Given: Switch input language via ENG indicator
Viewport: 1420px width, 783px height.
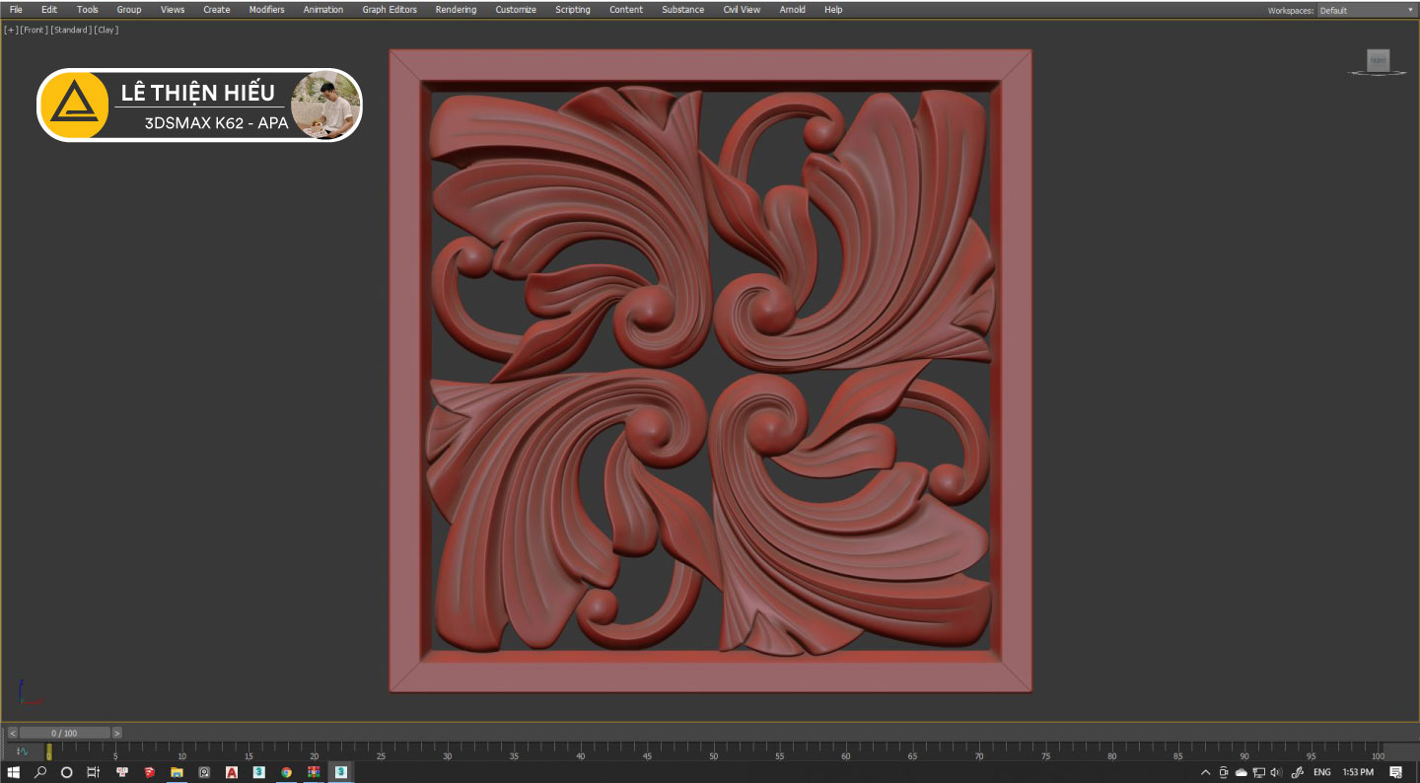Looking at the screenshot, I should tap(1321, 772).
